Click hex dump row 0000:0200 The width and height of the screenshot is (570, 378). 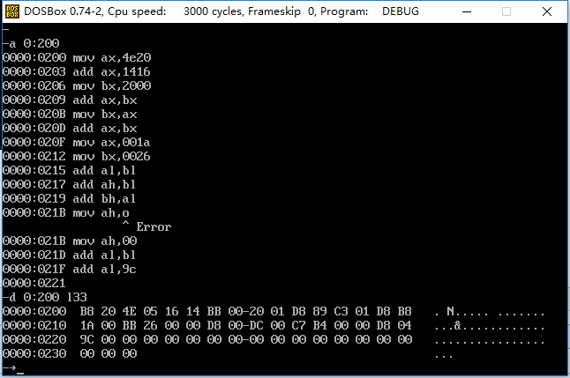click(x=274, y=312)
